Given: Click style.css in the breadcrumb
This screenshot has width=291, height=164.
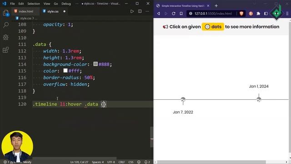Looking at the screenshot, I should (25, 18).
